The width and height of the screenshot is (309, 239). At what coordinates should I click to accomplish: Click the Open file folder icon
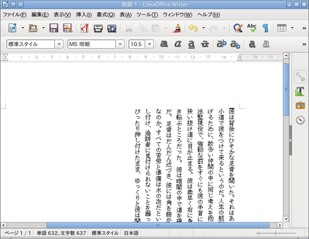pos(33,28)
